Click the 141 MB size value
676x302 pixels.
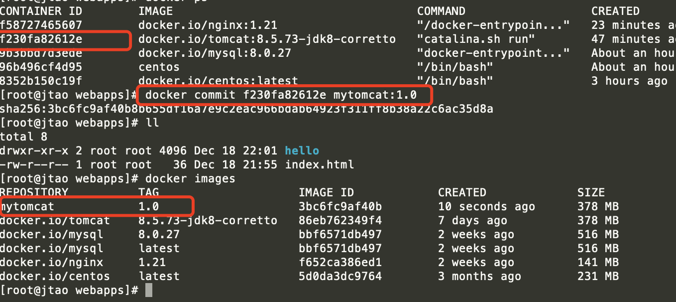[x=598, y=262]
